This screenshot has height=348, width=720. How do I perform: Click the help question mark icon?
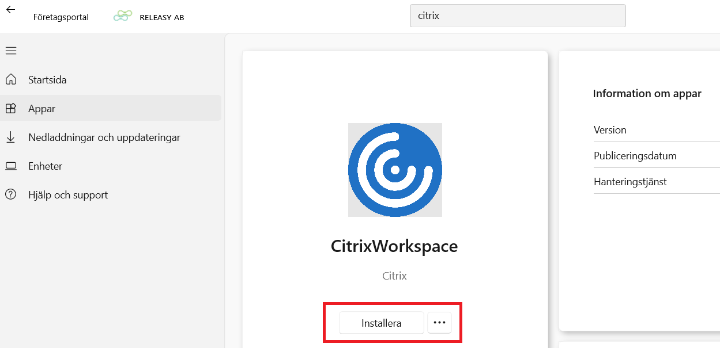pyautogui.click(x=11, y=194)
